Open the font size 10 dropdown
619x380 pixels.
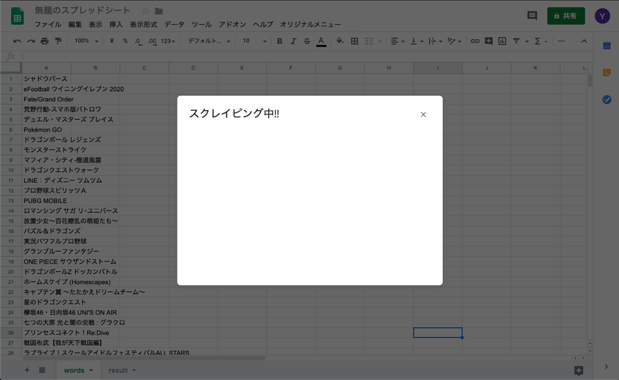tap(255, 41)
